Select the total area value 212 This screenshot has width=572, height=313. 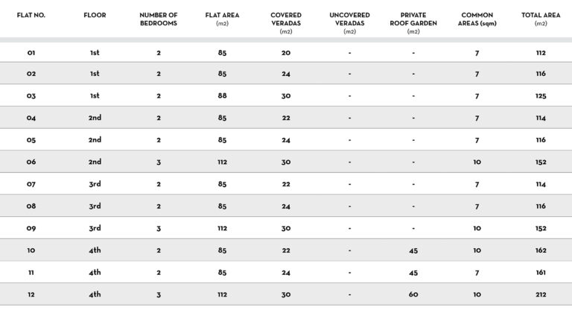coord(541,294)
